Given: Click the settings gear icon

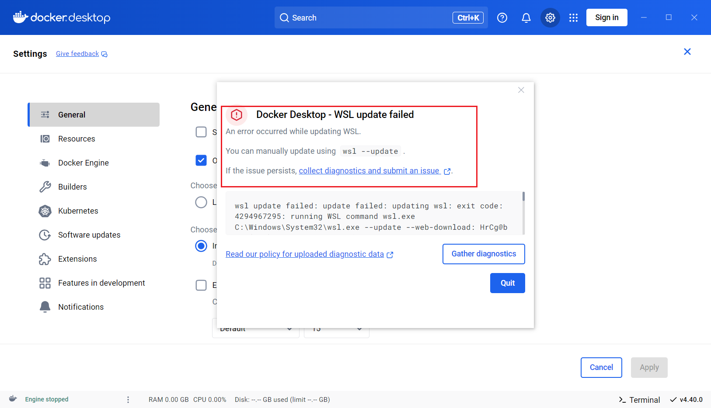Looking at the screenshot, I should point(550,17).
